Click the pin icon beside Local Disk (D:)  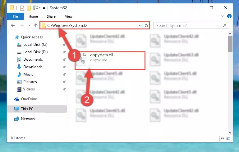(x=64, y=52)
